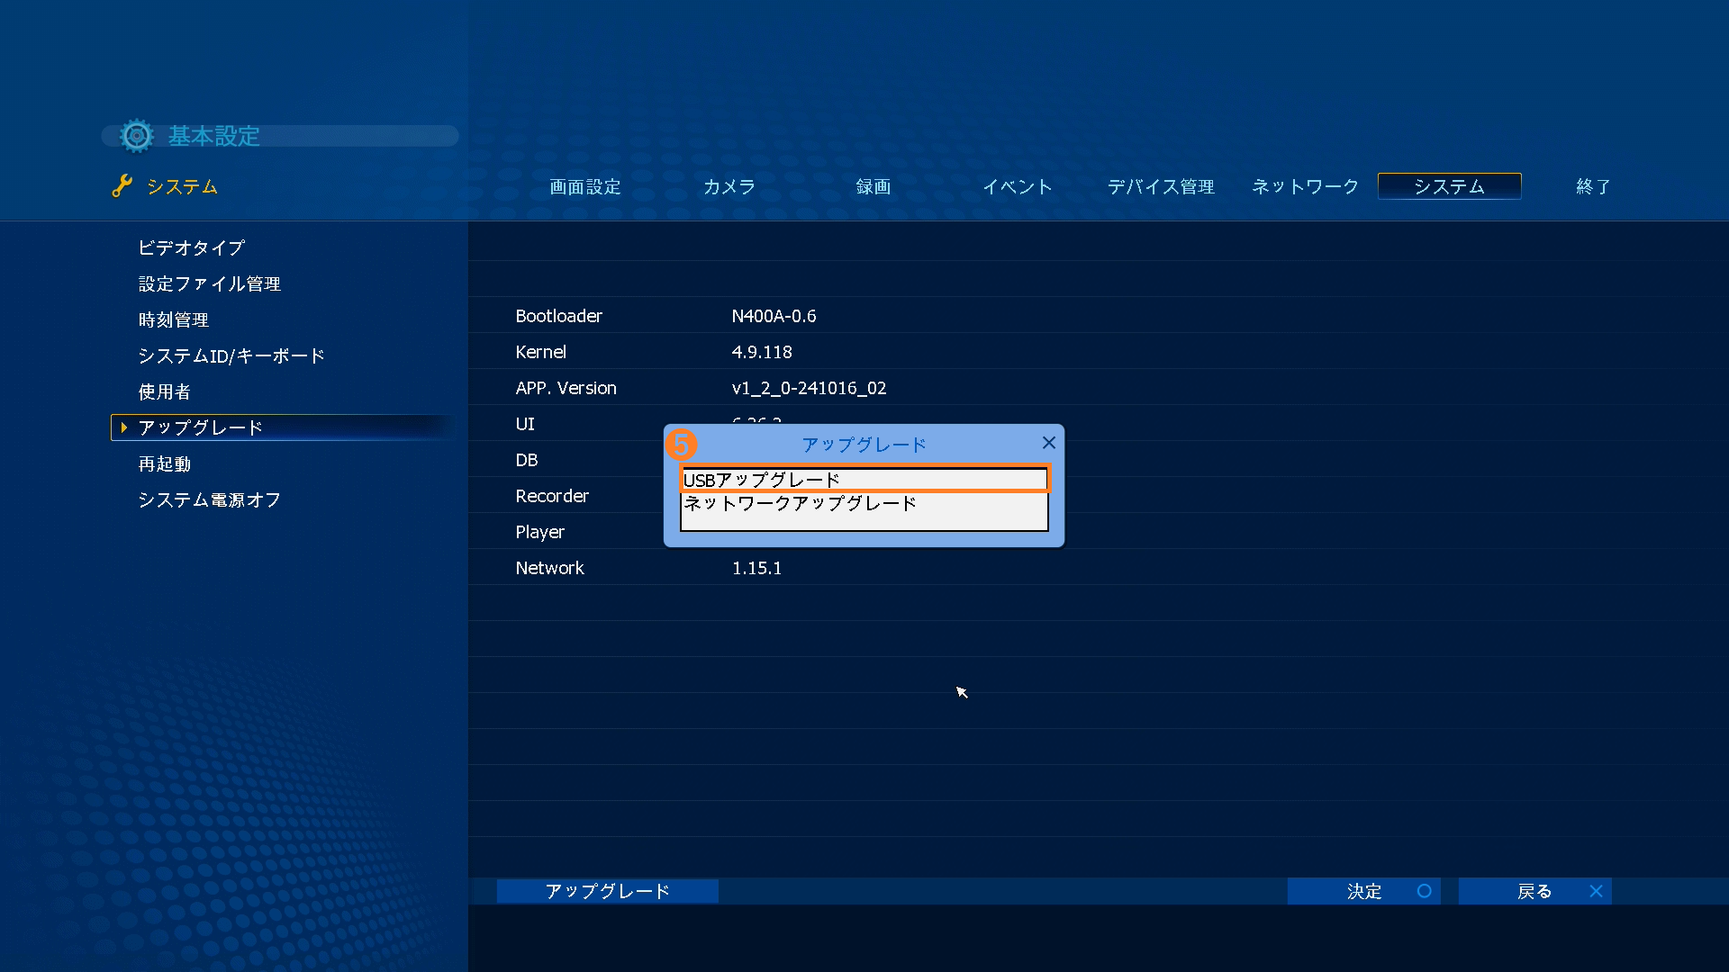The height and width of the screenshot is (972, 1729).
Task: Click the 終了 tab
Action: [1592, 186]
